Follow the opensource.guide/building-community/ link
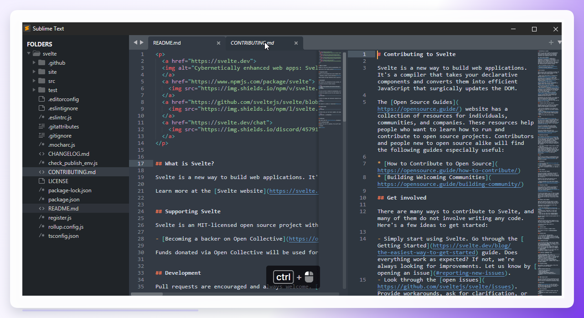 449,184
